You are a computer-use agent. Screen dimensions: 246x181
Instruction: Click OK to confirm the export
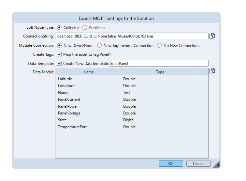[171, 163]
